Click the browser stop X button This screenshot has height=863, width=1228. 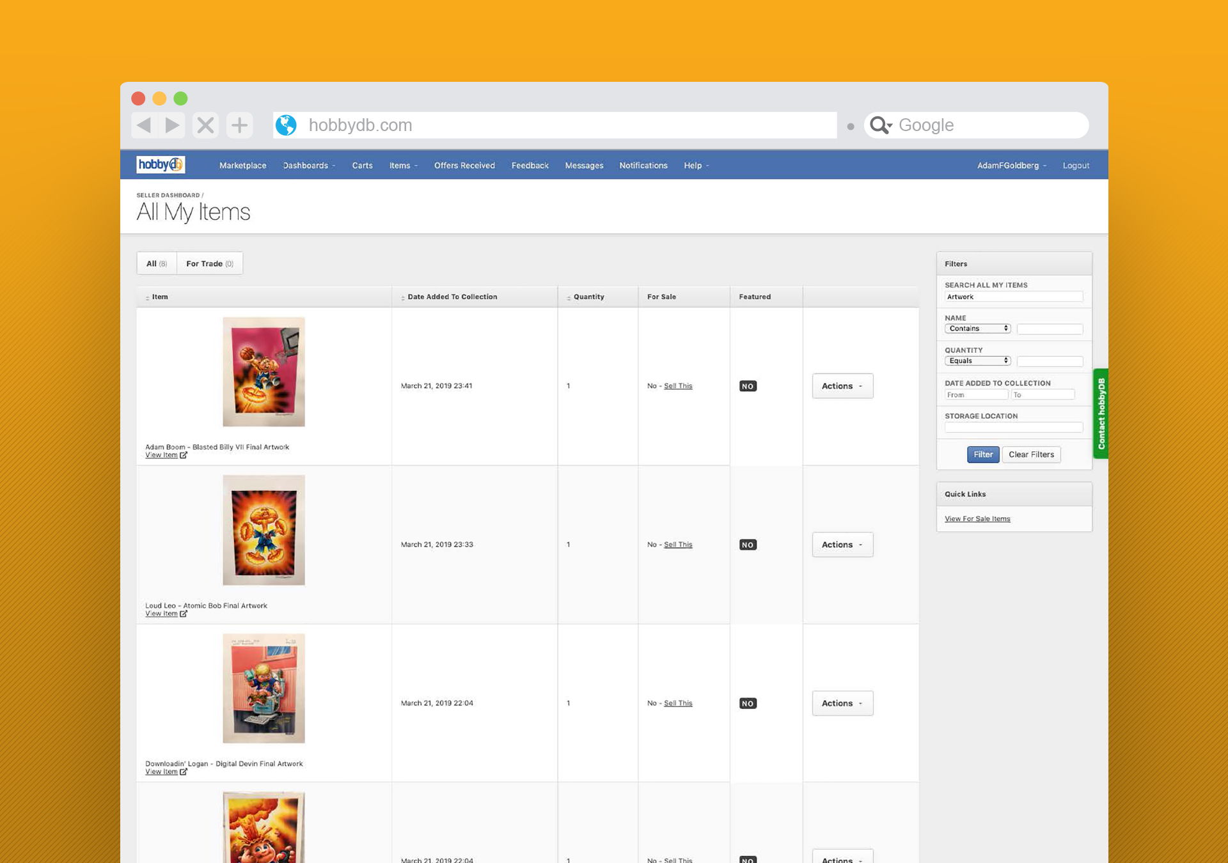pyautogui.click(x=205, y=125)
